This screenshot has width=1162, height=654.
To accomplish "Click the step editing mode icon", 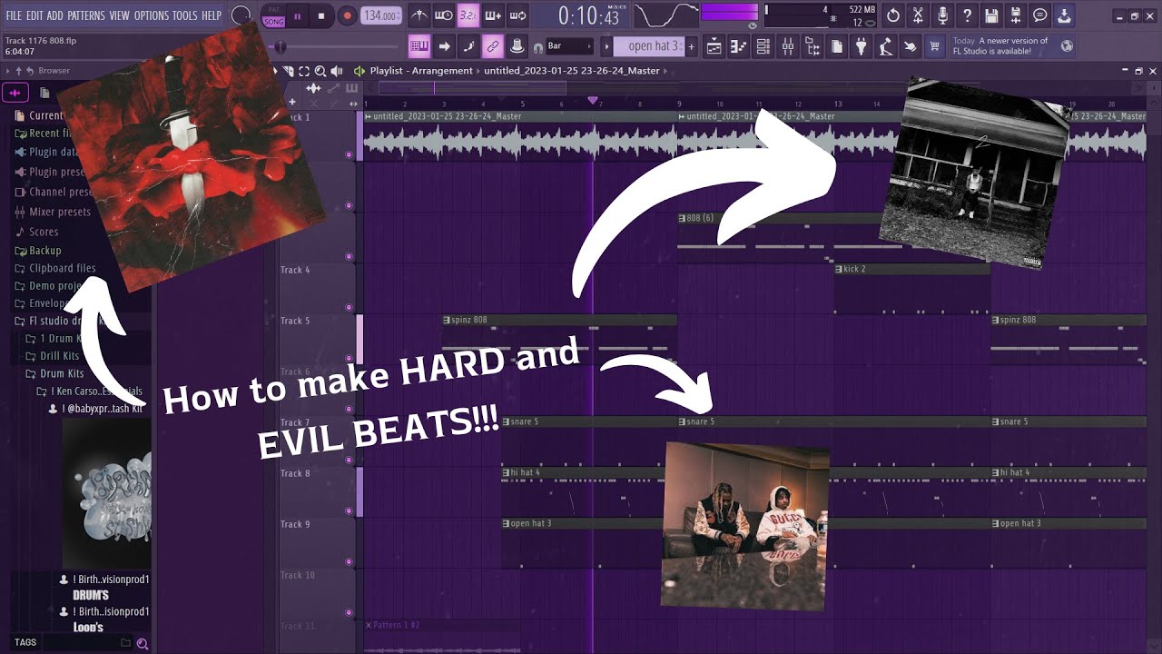I will click(x=468, y=46).
